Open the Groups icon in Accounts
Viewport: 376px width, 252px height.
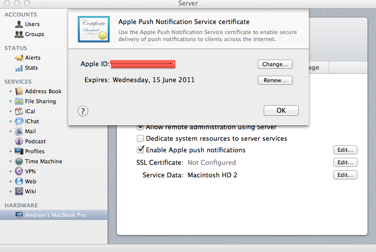point(19,34)
